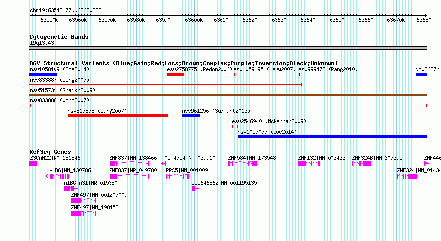This screenshot has width=441, height=241.
Task: Click the nsv833887 (Wong2007) label
Action: pos(59,80)
